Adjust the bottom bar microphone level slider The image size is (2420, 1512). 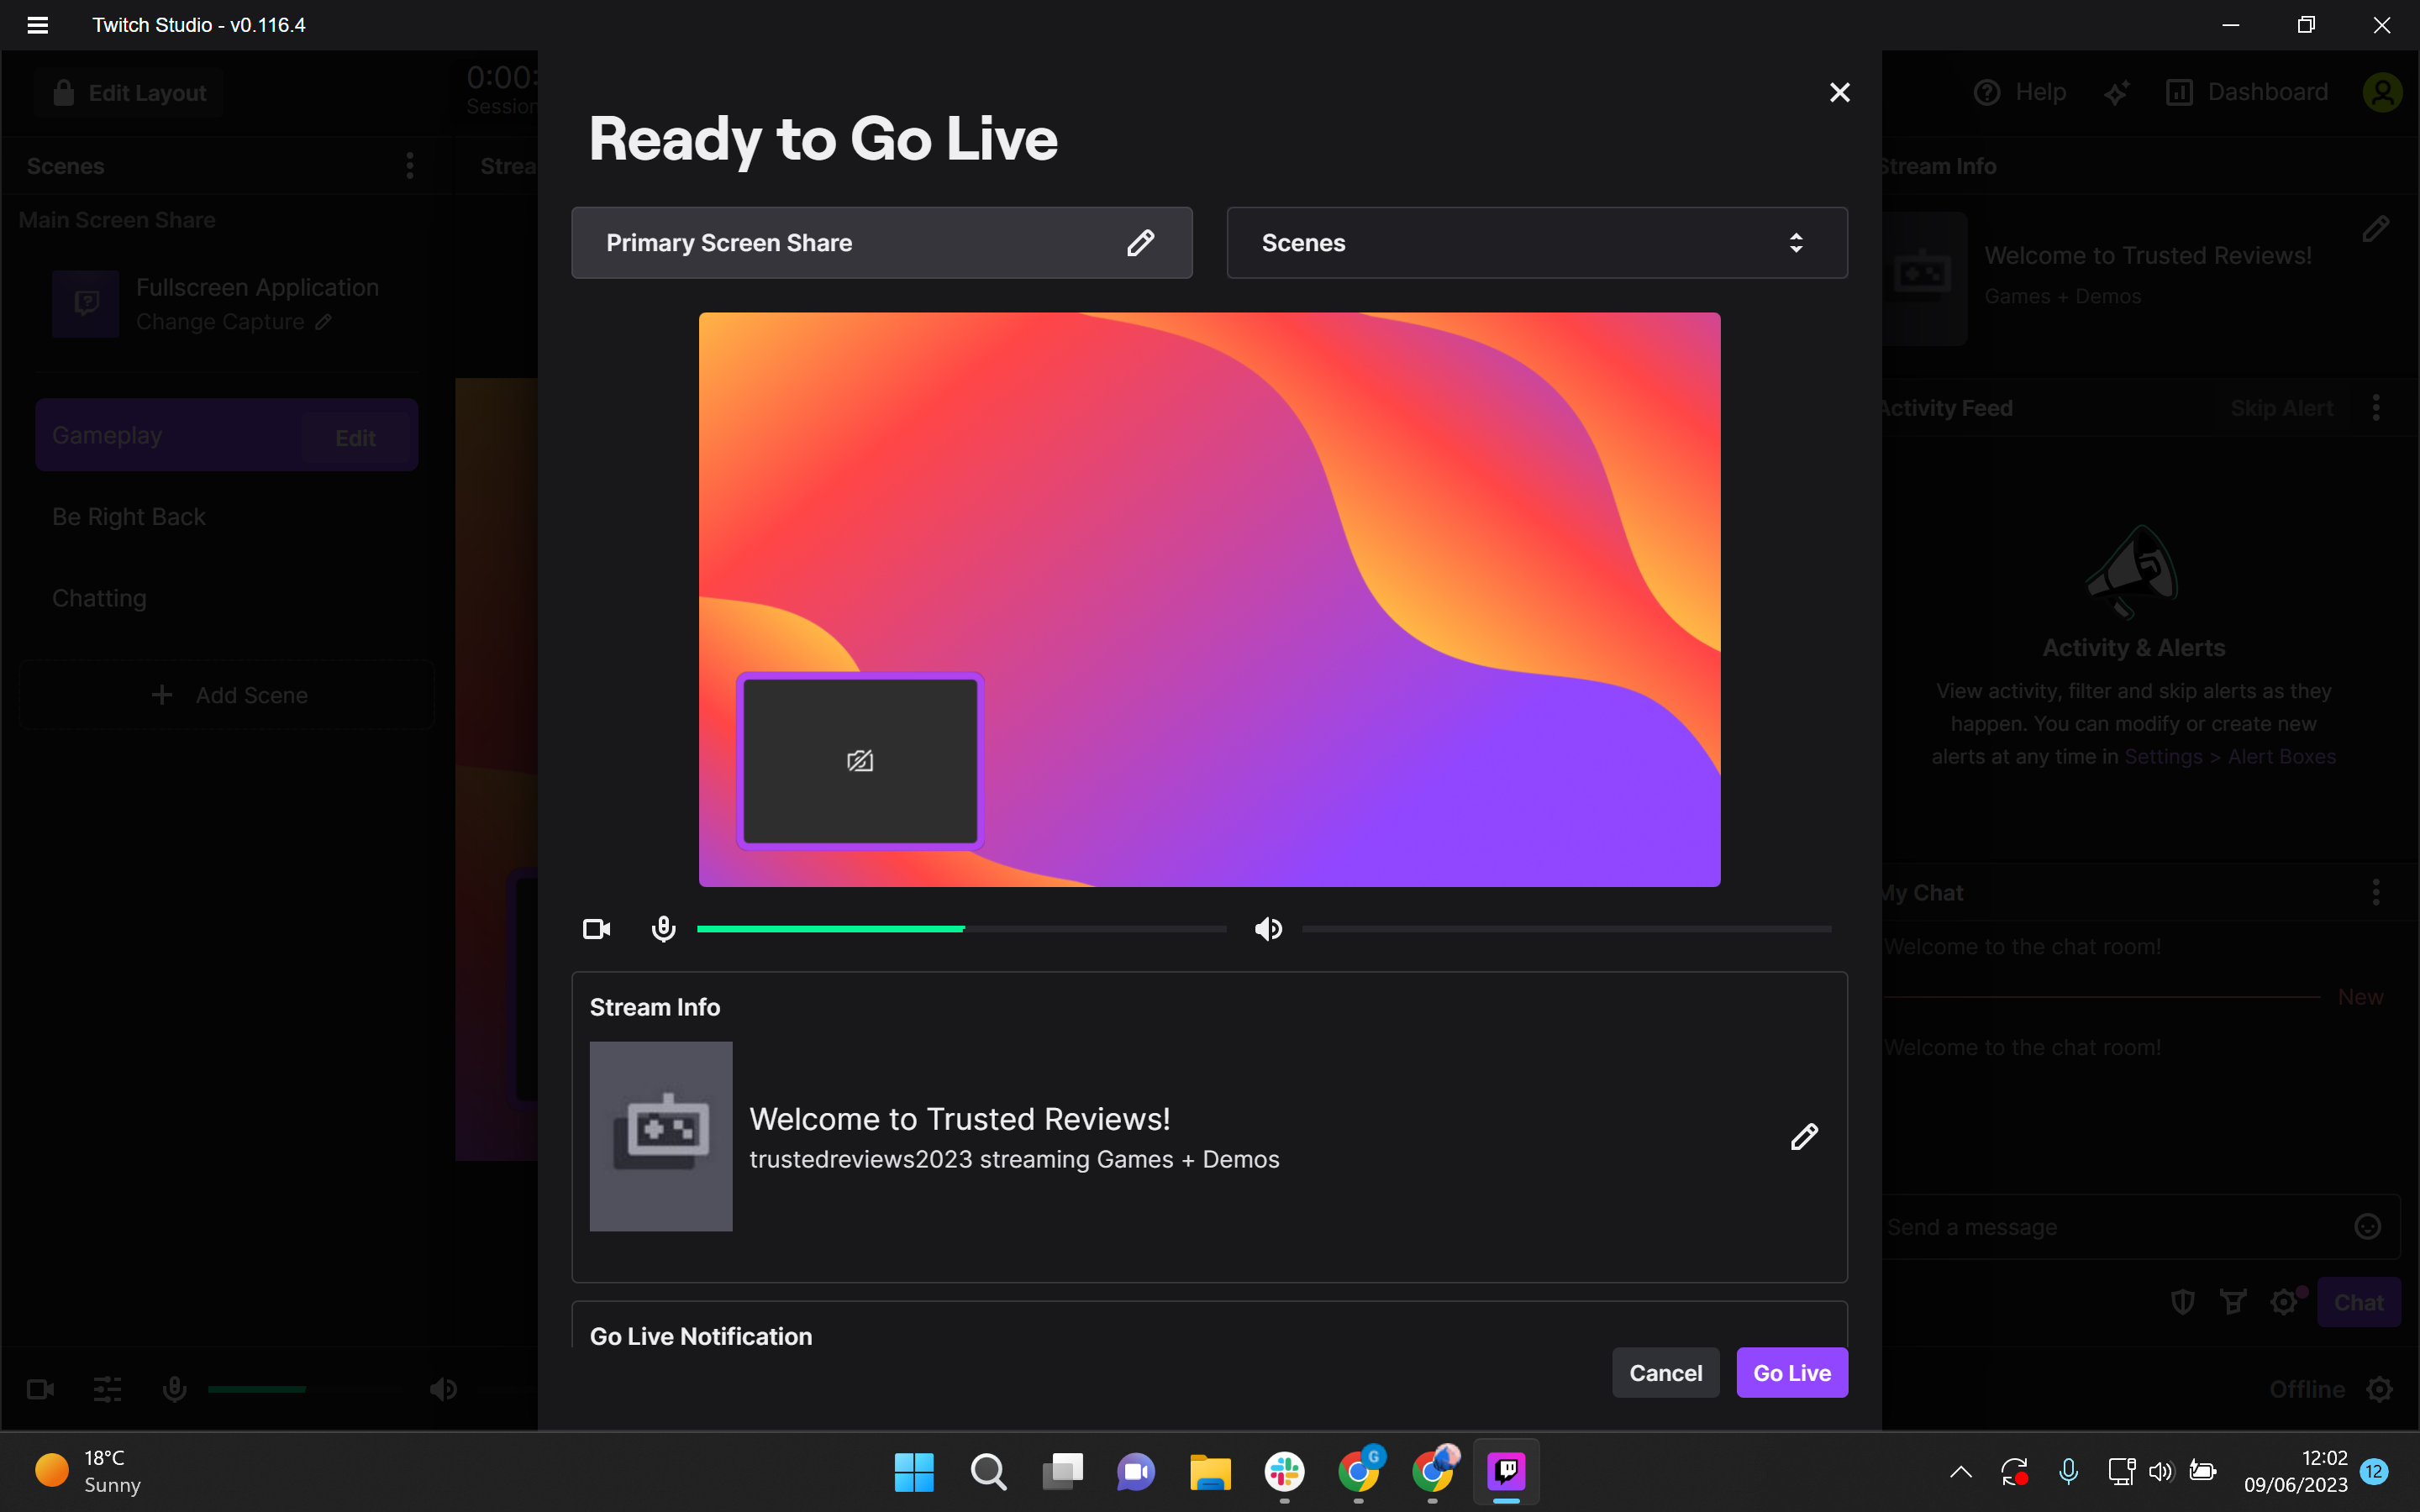point(304,1390)
